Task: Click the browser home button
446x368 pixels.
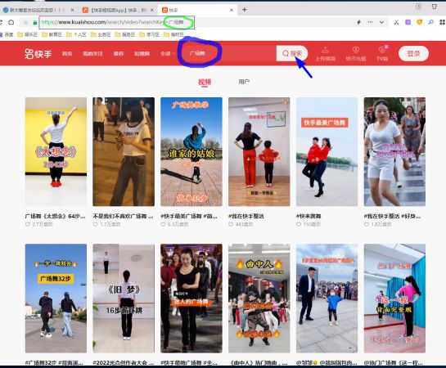Action: 11,22
